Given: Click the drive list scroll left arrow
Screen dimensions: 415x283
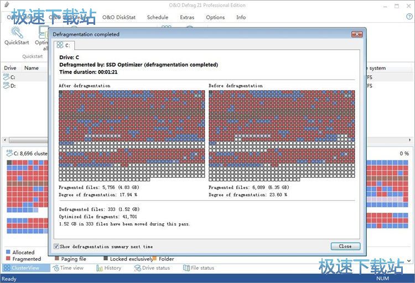Looking at the screenshot, I should pos(5,139).
